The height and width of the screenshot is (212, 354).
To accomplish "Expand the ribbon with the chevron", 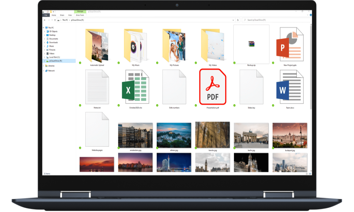I will point(308,15).
